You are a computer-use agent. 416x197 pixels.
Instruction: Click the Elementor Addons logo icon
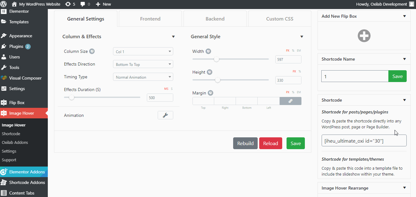[x=4, y=172]
